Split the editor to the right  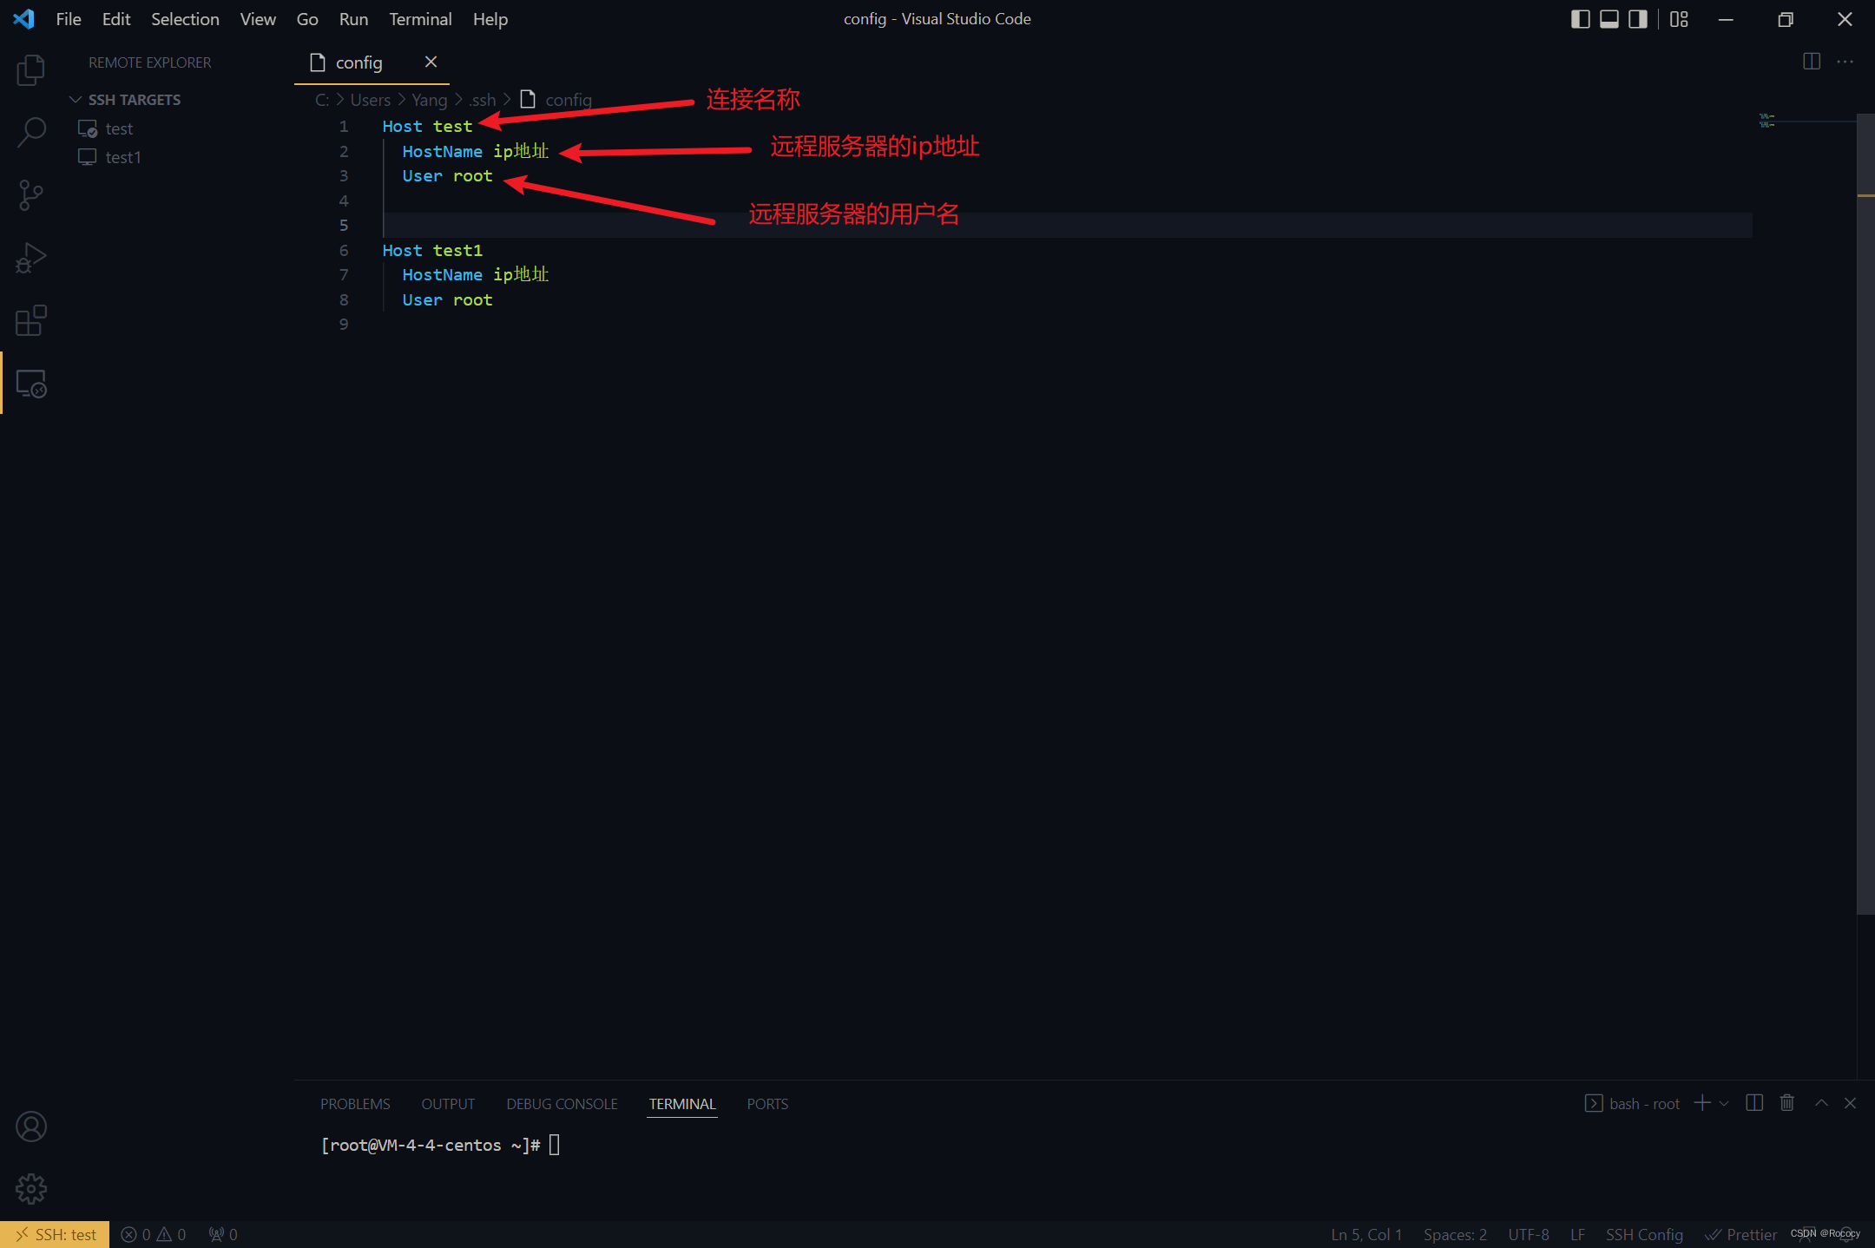pos(1811,62)
